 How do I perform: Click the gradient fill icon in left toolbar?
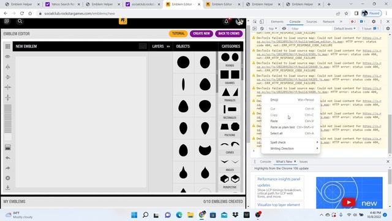coord(8,147)
